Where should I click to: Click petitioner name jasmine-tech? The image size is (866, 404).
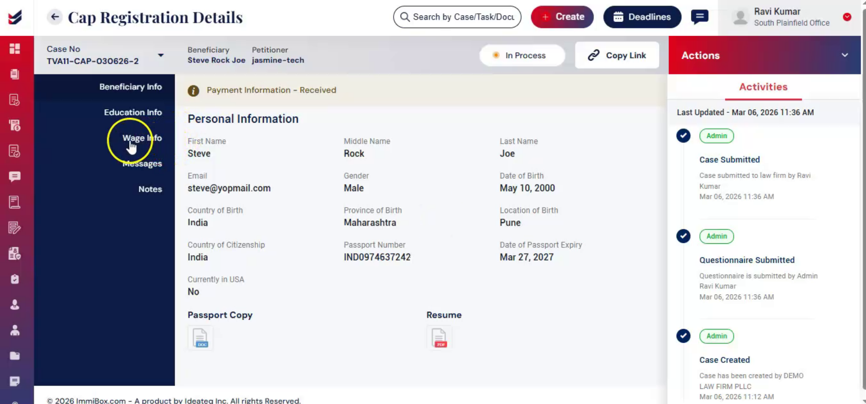[278, 60]
